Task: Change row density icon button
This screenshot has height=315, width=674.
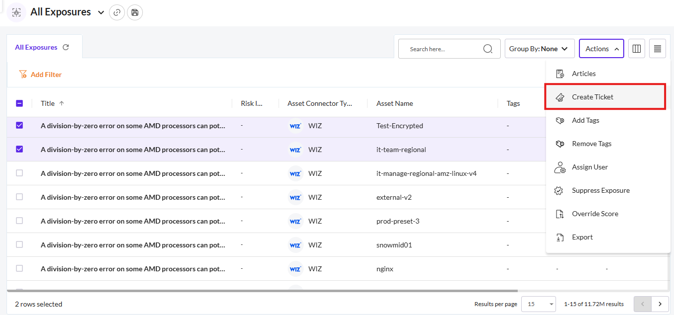Action: click(x=658, y=49)
